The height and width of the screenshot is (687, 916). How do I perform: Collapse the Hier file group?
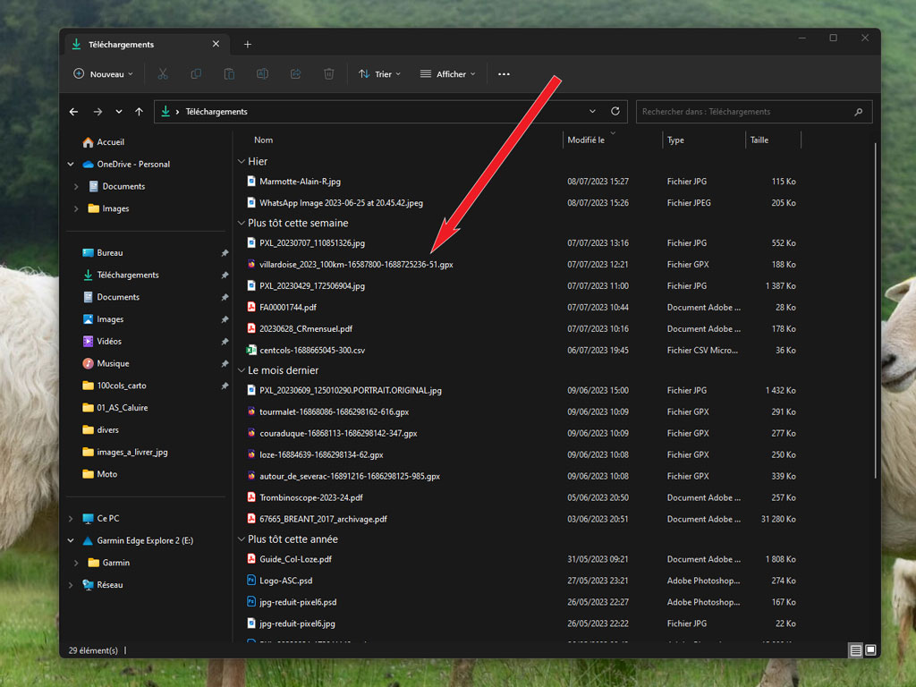[x=241, y=162]
